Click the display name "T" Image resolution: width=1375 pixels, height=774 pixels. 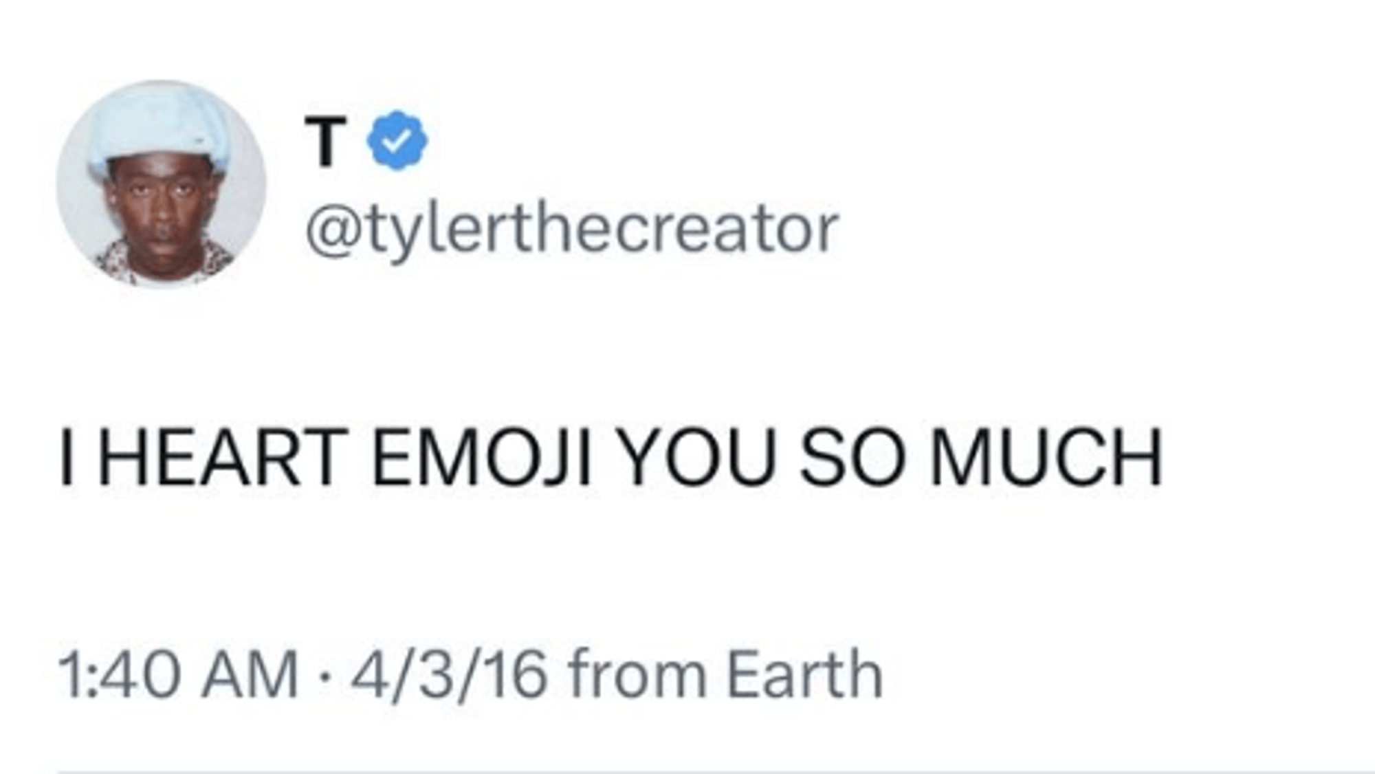pyautogui.click(x=325, y=142)
